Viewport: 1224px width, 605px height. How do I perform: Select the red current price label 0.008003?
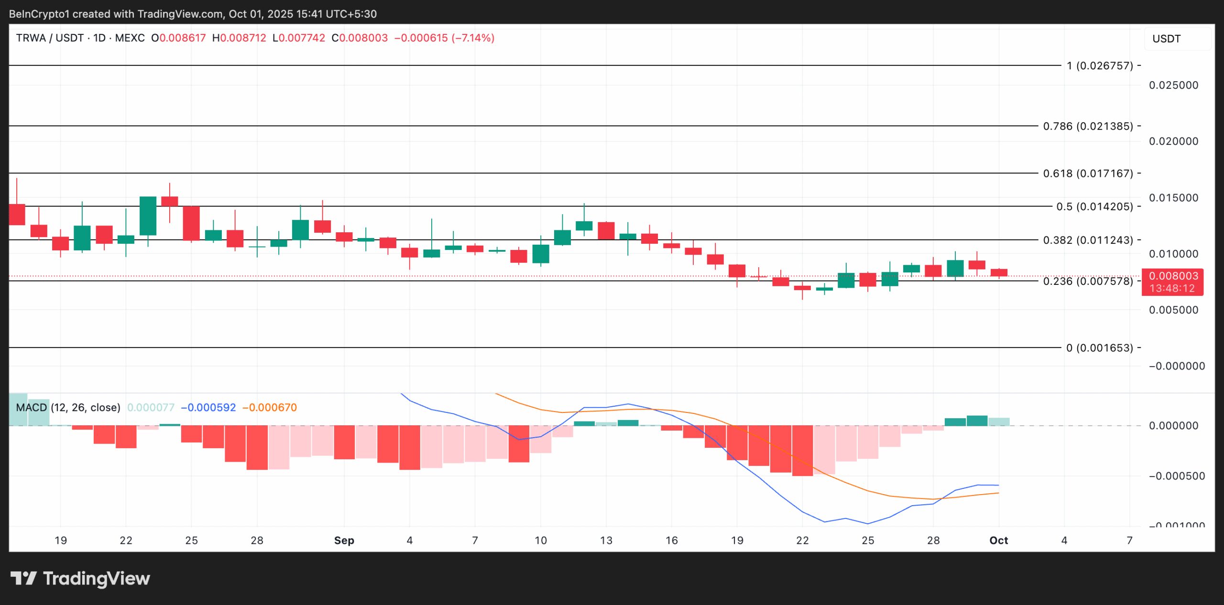tap(1173, 276)
